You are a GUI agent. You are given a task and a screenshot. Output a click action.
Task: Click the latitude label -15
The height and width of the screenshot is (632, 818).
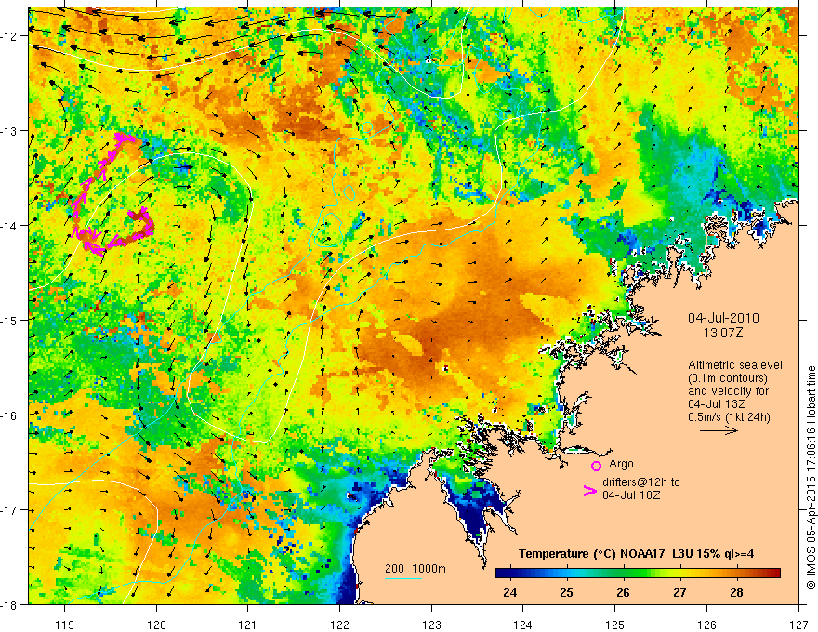click(x=10, y=320)
